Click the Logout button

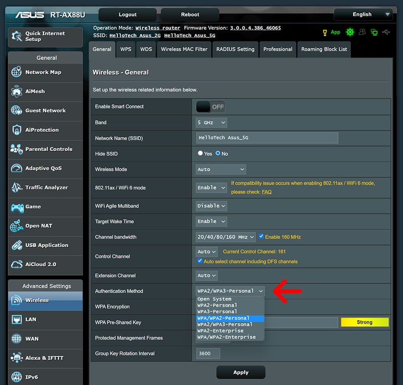[x=128, y=15]
